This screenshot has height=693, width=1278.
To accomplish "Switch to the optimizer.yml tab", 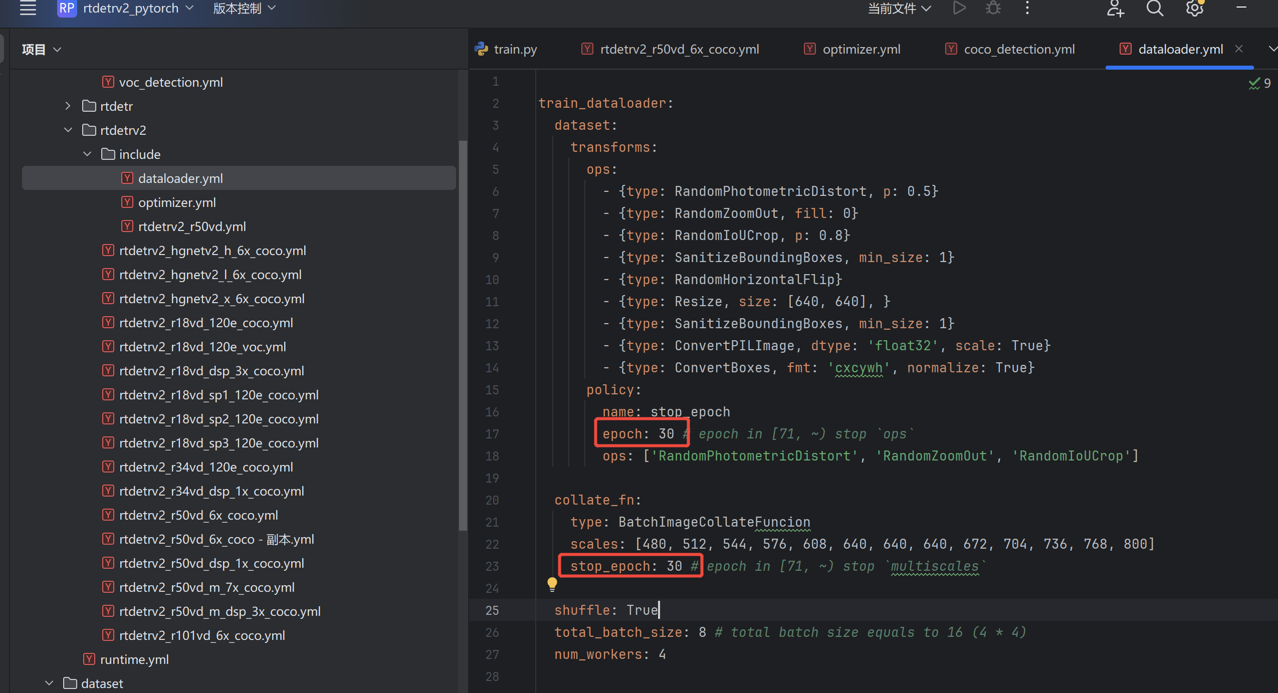I will pyautogui.click(x=861, y=49).
